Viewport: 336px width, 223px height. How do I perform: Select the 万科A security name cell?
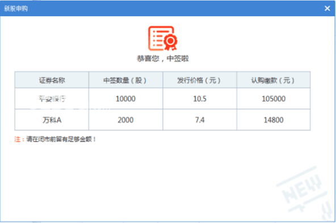pos(52,120)
